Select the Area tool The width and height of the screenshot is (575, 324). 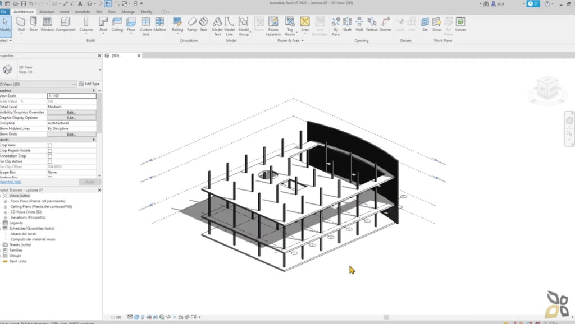pyautogui.click(x=305, y=25)
